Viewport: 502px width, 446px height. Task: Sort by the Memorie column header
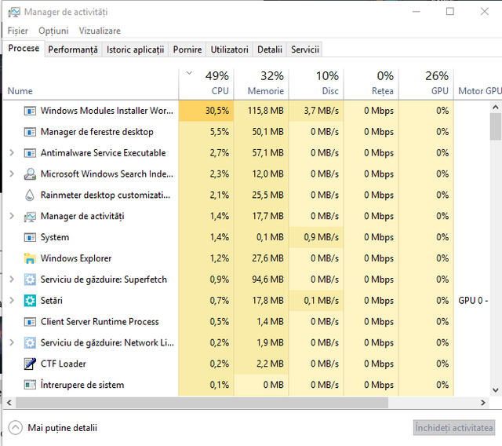(261, 84)
